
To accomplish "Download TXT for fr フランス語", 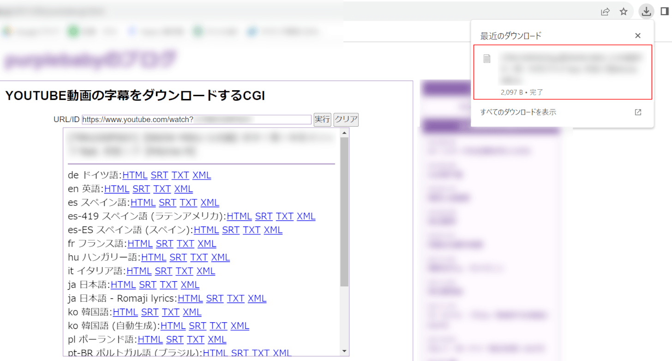I will pyautogui.click(x=186, y=244).
